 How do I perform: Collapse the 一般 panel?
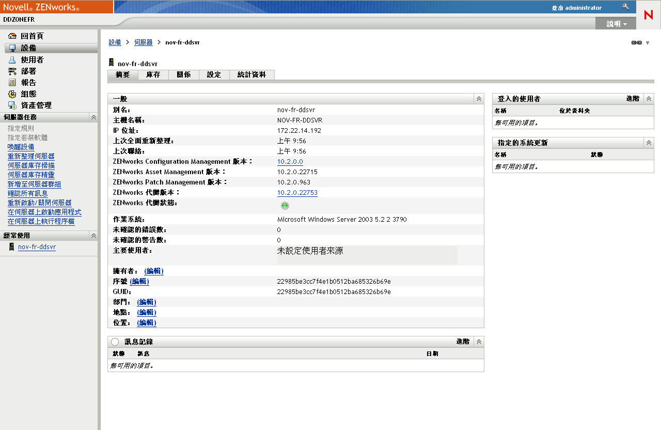tap(479, 99)
